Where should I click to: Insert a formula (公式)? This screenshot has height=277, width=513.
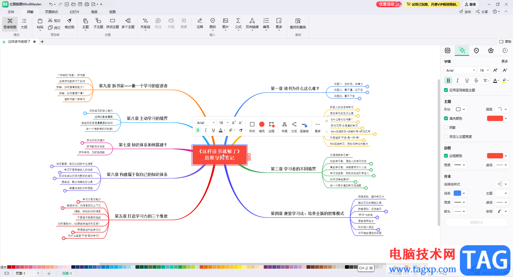(238, 24)
